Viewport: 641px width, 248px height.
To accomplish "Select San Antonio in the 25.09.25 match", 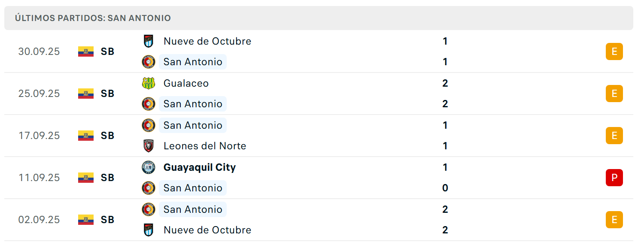I will (193, 104).
